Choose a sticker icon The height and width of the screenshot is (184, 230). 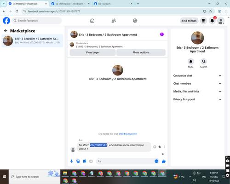click(x=85, y=161)
